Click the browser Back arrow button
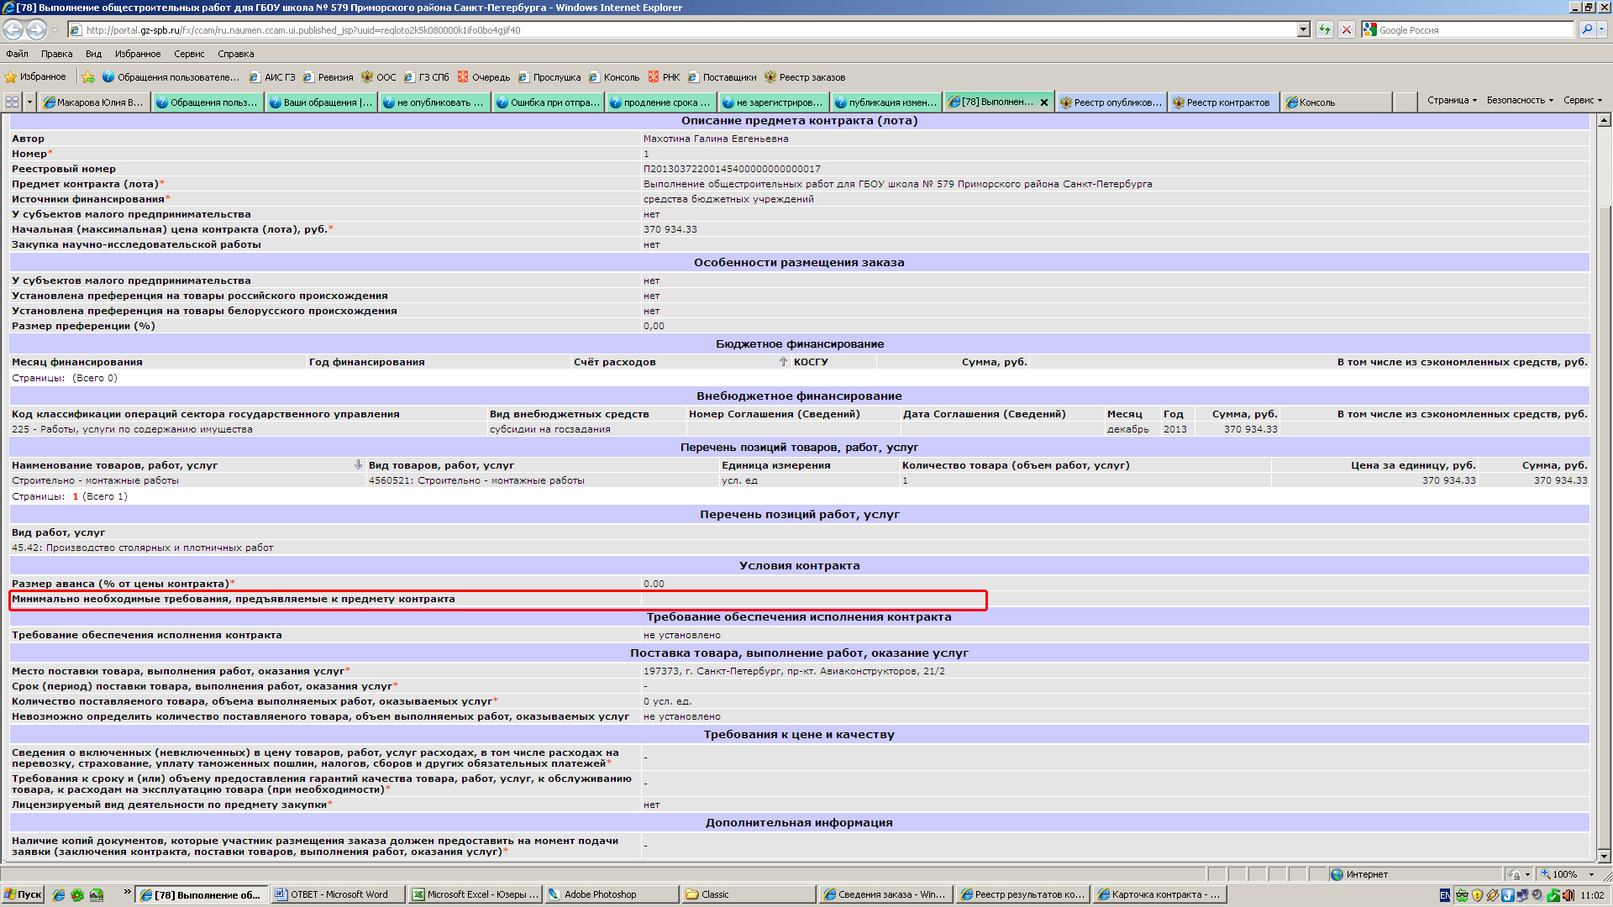Image resolution: width=1613 pixels, height=907 pixels. pos(13,29)
